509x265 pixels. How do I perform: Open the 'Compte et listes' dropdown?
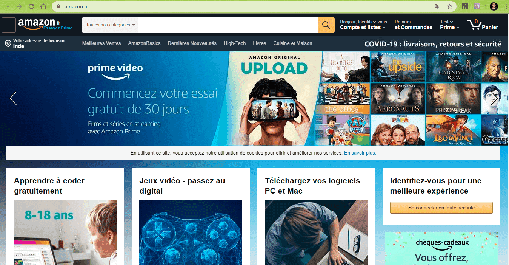[363, 25]
